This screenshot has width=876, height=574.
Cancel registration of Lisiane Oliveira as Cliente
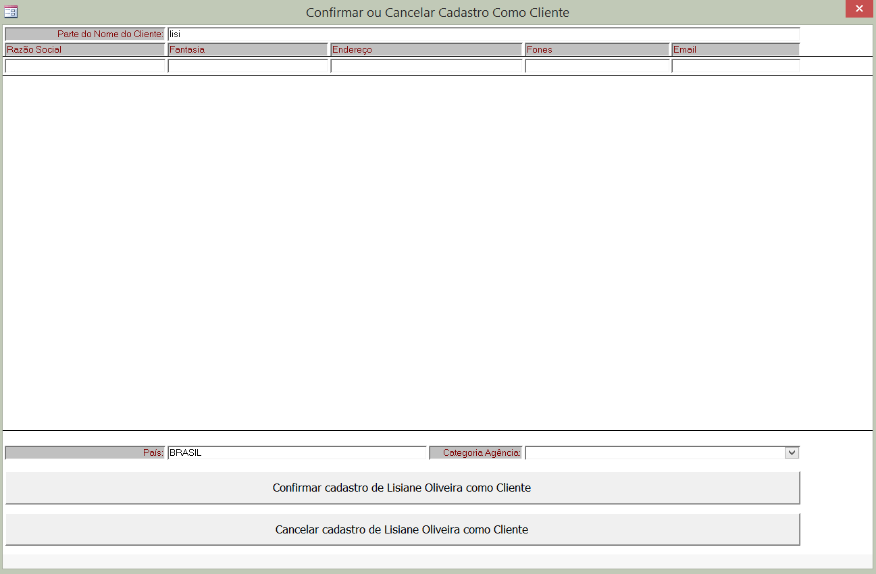[x=403, y=529]
